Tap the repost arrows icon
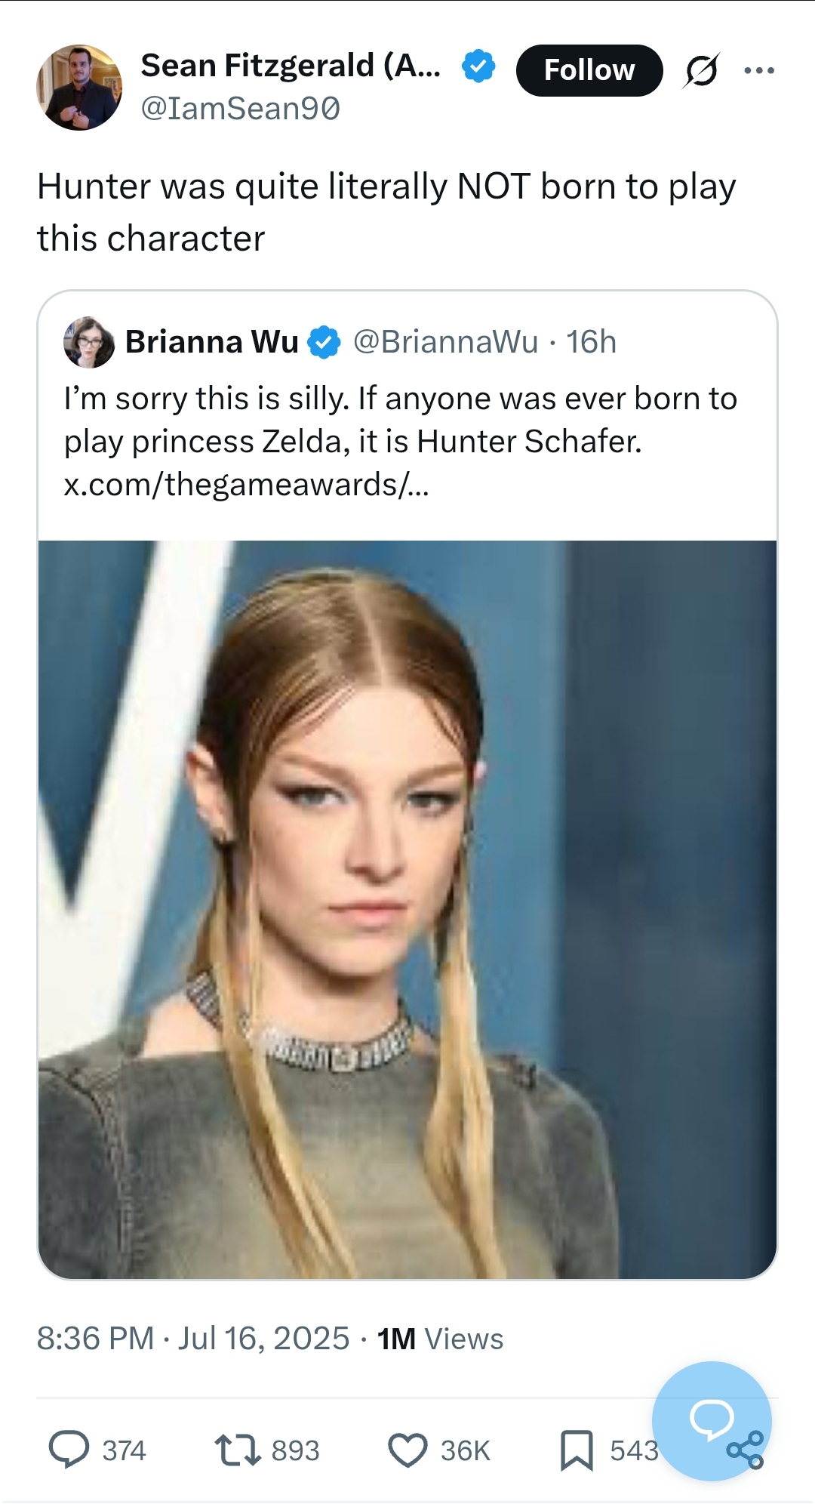 [238, 1450]
